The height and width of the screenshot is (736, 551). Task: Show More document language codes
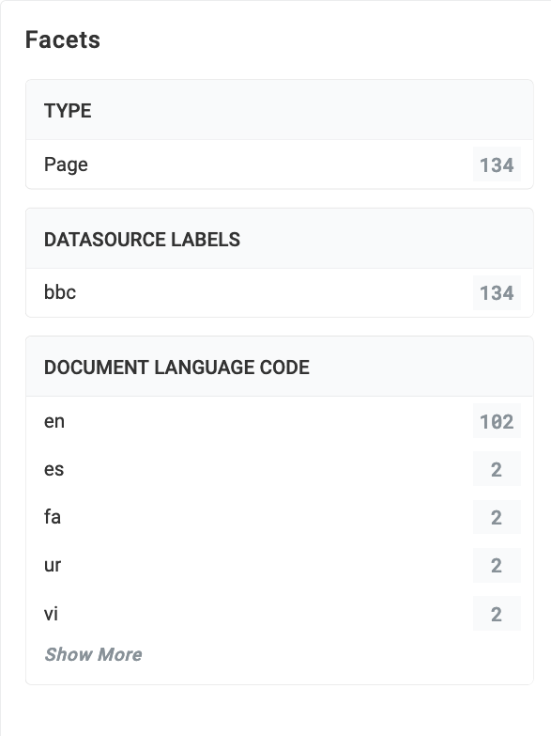93,654
